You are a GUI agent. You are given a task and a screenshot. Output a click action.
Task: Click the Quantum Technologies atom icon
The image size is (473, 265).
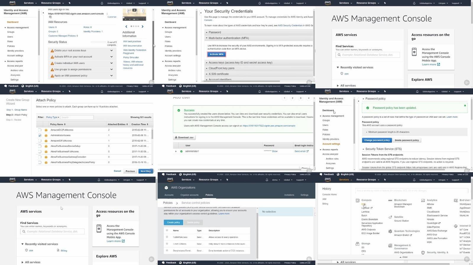coord(390,231)
